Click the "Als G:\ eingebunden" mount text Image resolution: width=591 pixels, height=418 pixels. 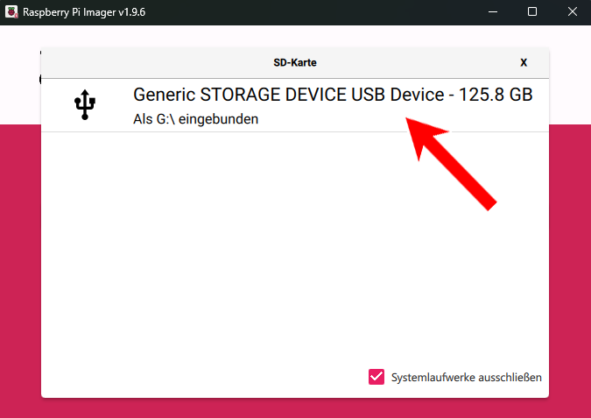[195, 119]
